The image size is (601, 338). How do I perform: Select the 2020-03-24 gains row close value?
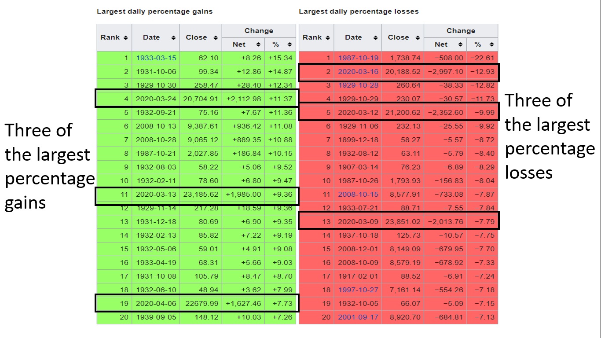(x=201, y=99)
